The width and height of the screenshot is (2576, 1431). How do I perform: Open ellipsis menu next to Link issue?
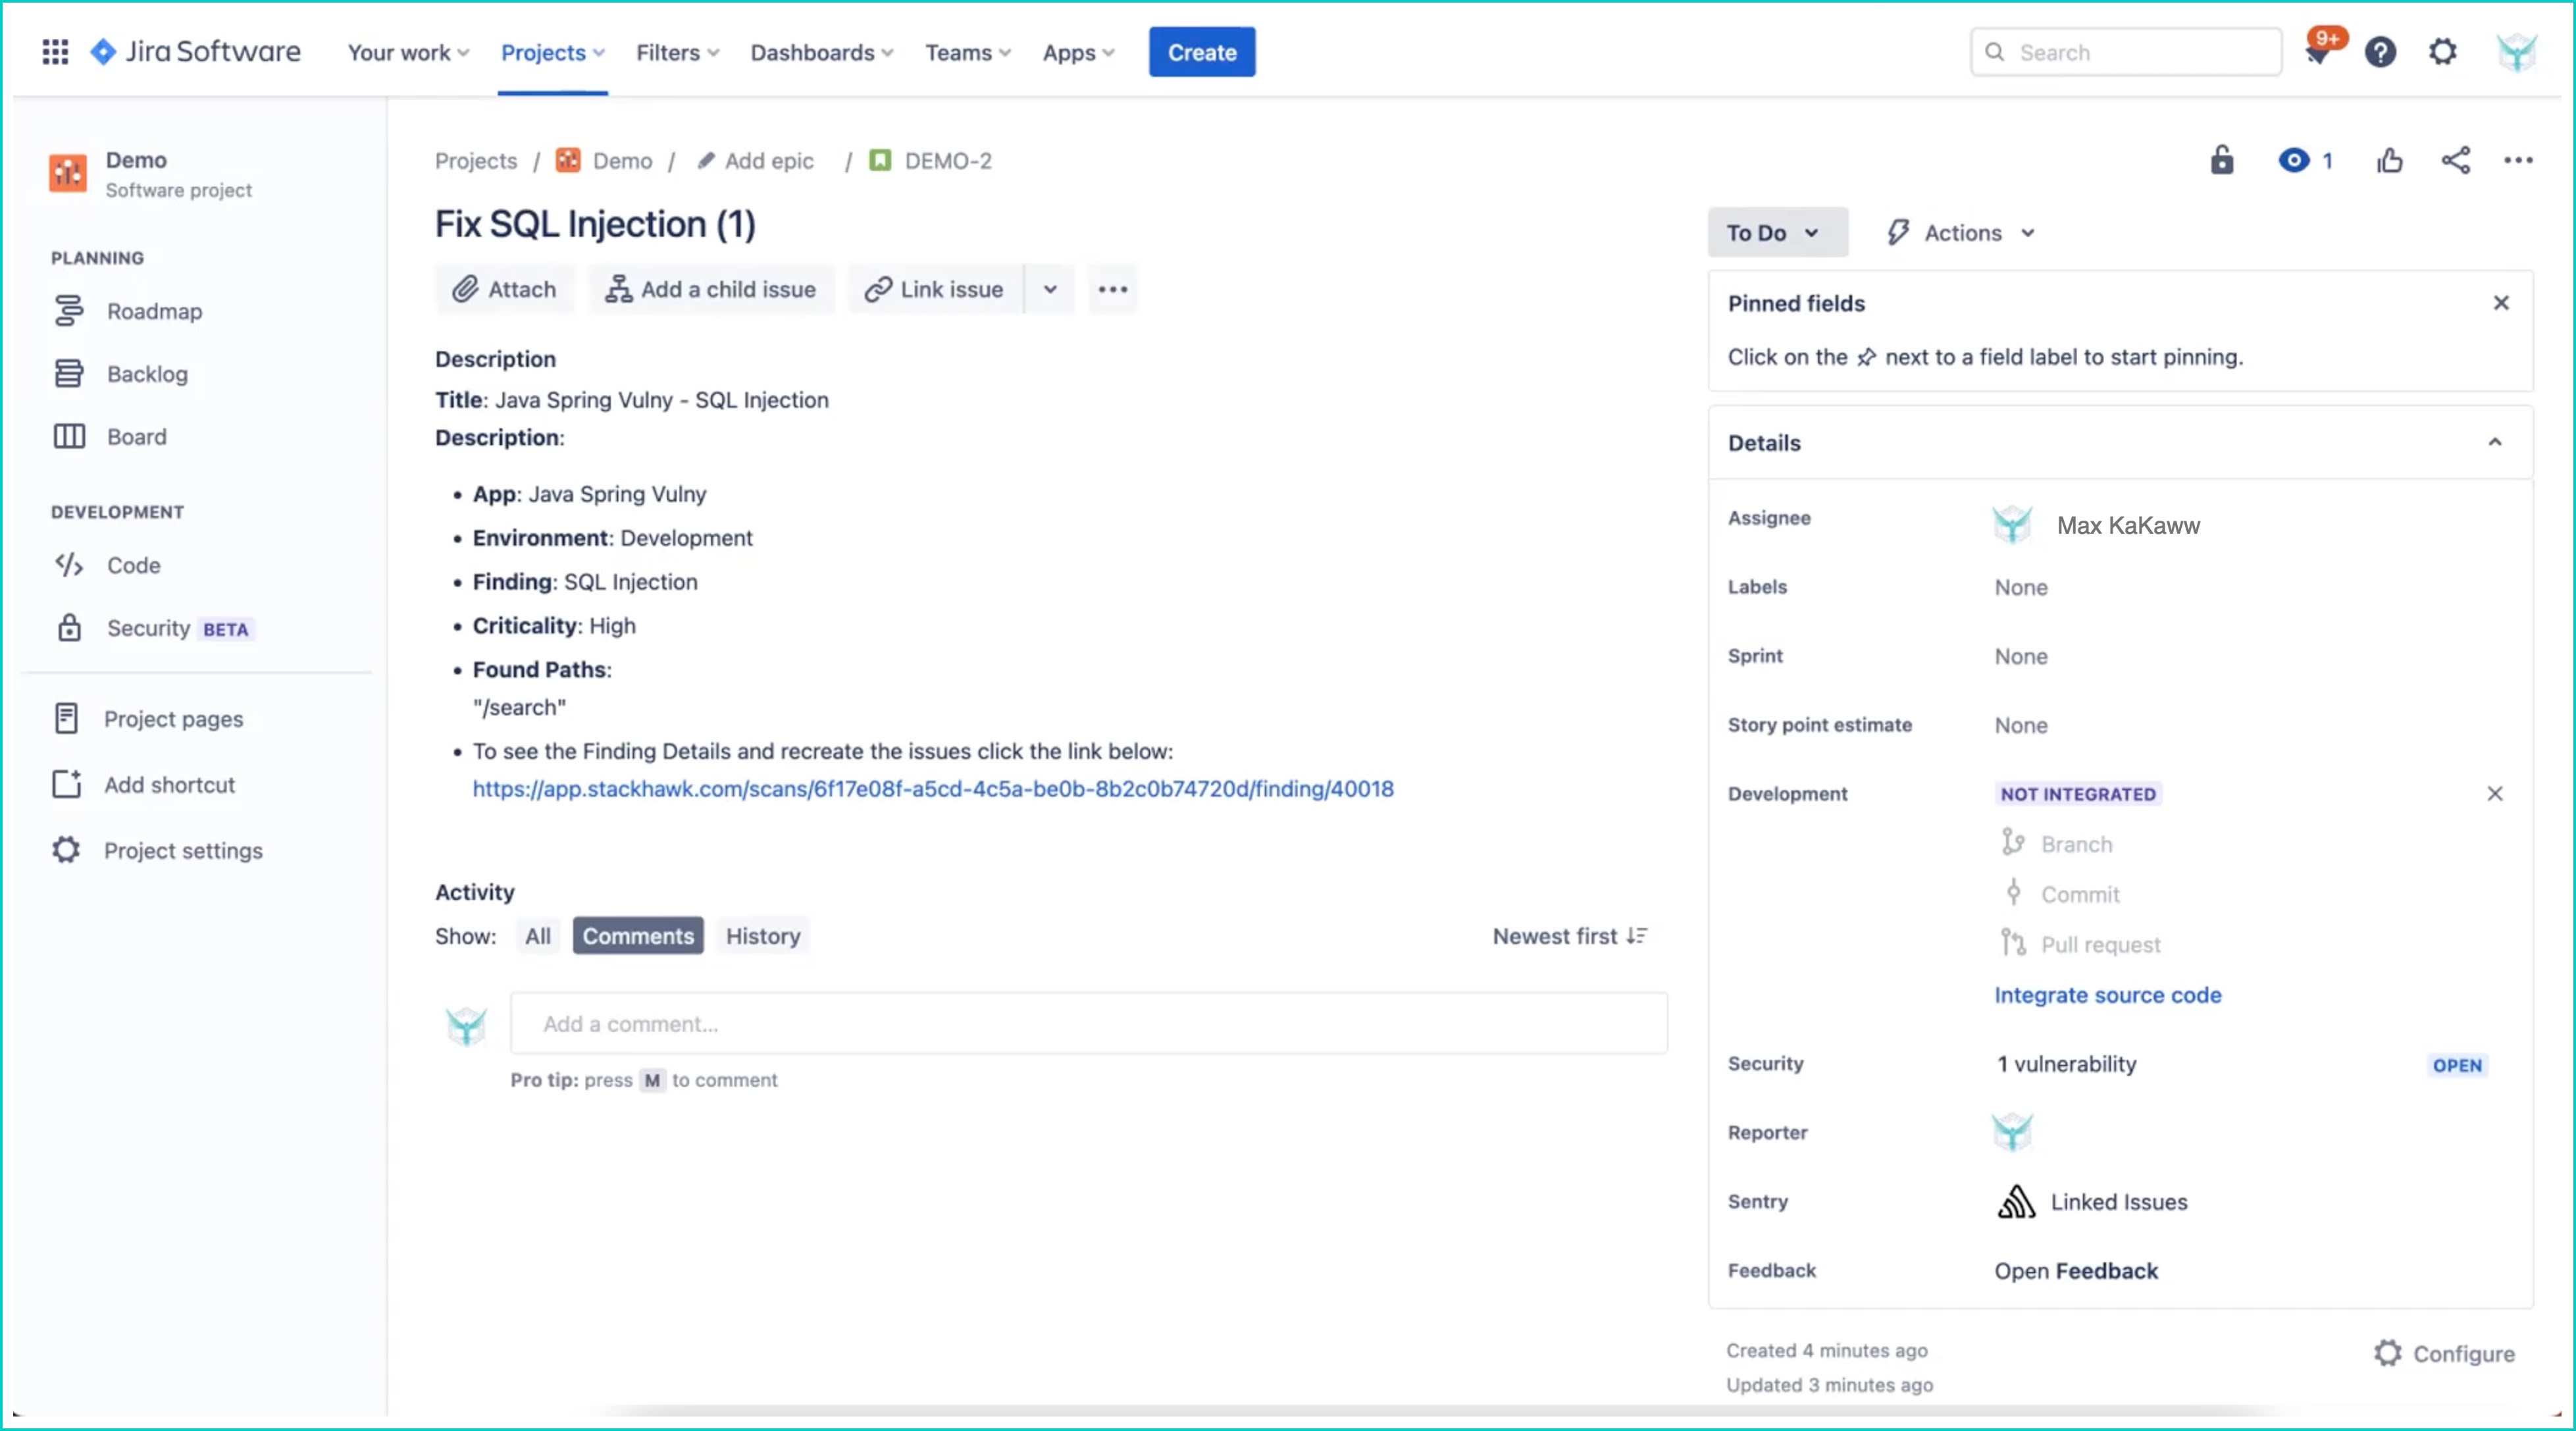click(1112, 289)
